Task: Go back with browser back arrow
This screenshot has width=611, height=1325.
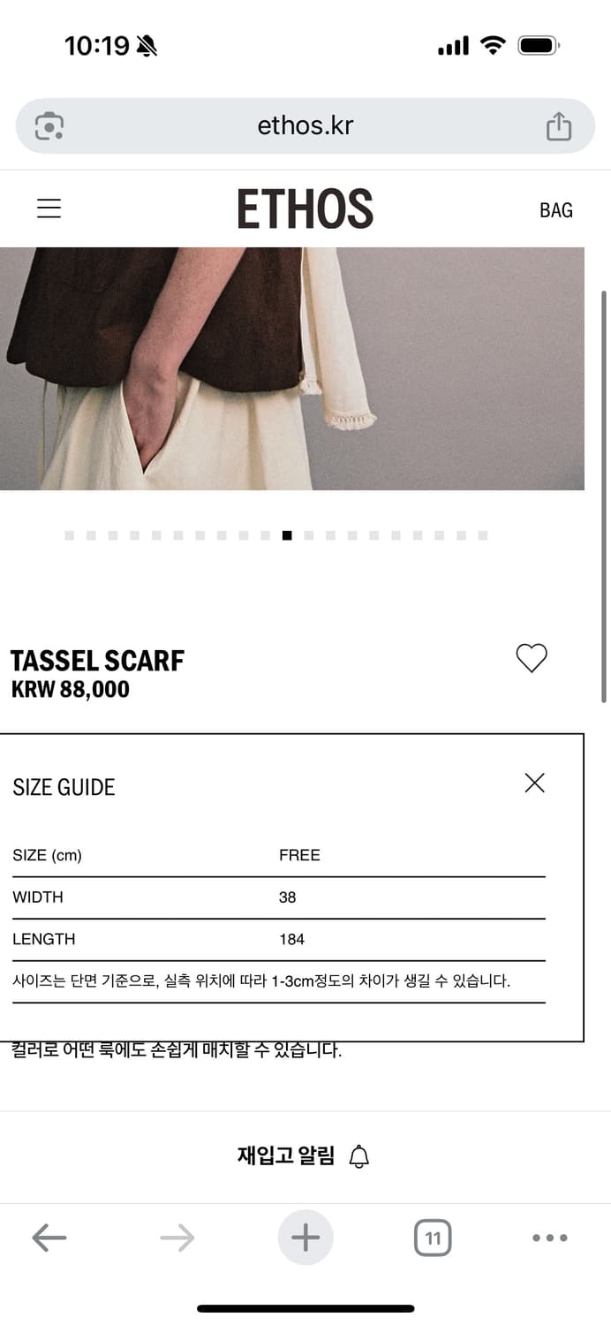Action: (x=49, y=1238)
